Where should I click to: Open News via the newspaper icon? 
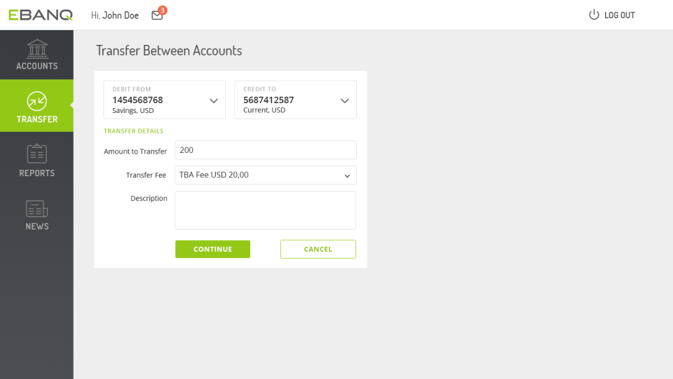(x=37, y=209)
